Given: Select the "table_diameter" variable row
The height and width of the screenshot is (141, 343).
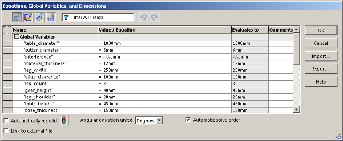Looking at the screenshot, I should 148,43.
